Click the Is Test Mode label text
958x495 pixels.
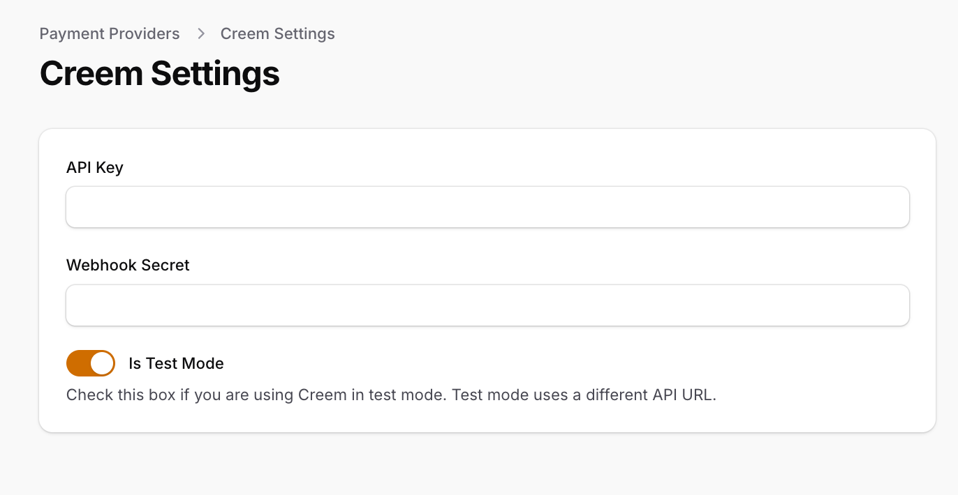176,363
